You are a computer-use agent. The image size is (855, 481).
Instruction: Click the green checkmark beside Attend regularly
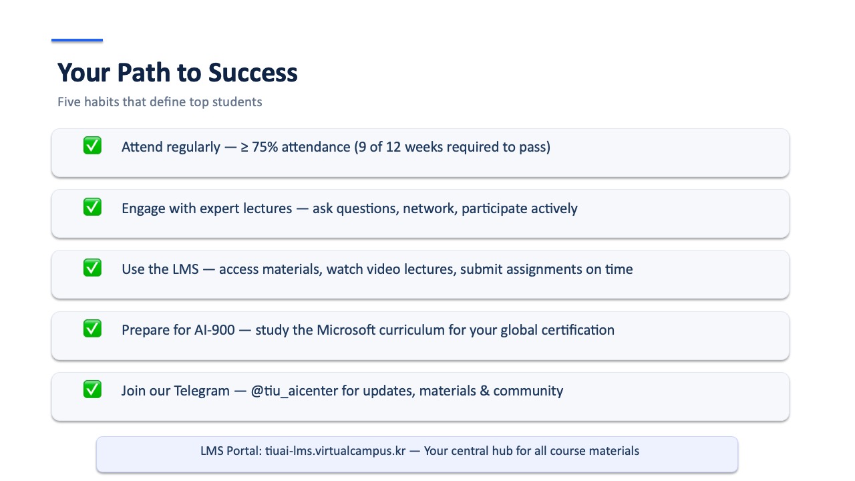pyautogui.click(x=92, y=146)
